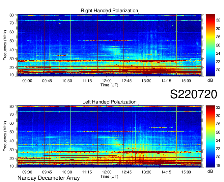
Task: Select the S220720 date label
Action: 194,94
